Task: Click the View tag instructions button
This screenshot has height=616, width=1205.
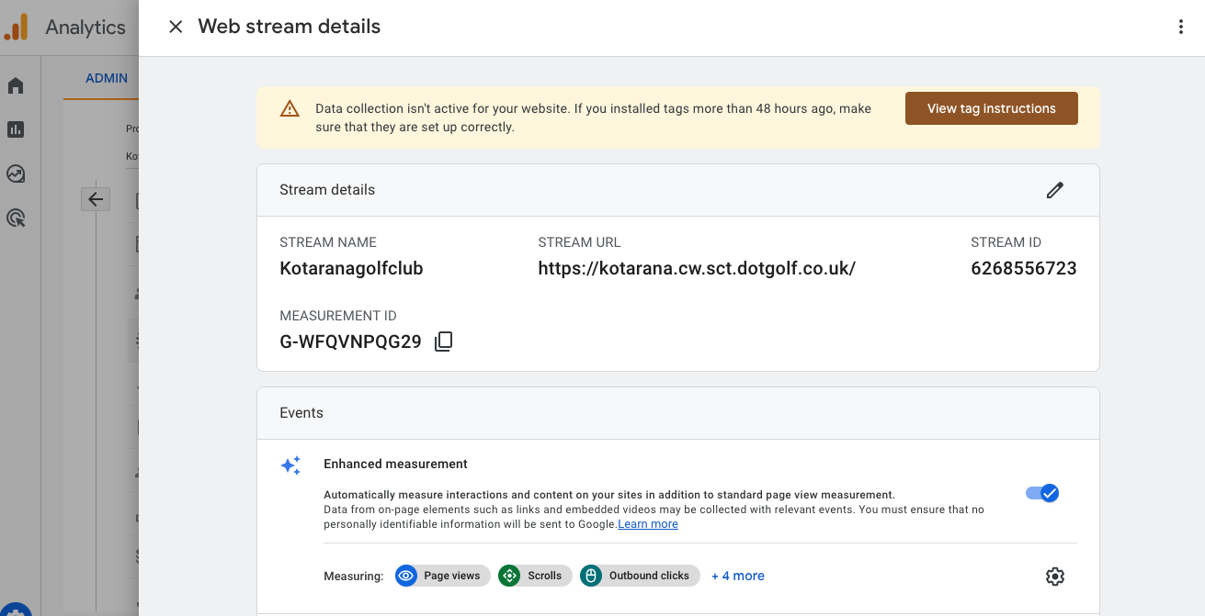Action: 991,108
